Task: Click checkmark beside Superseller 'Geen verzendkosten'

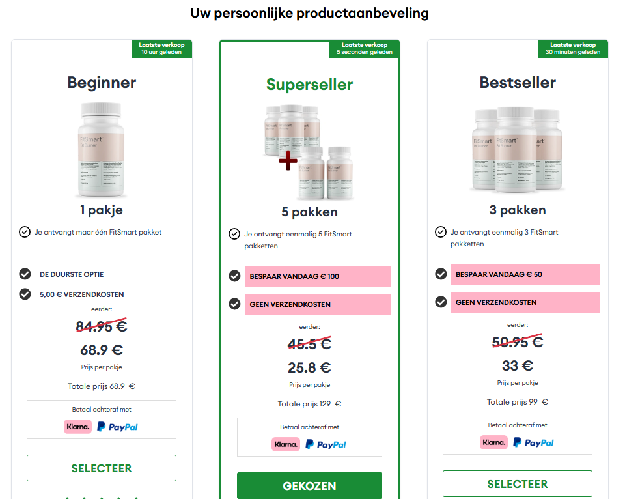Action: point(235,304)
